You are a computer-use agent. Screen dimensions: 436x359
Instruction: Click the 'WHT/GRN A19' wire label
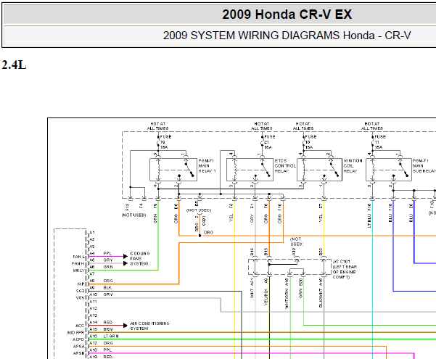click(x=287, y=294)
